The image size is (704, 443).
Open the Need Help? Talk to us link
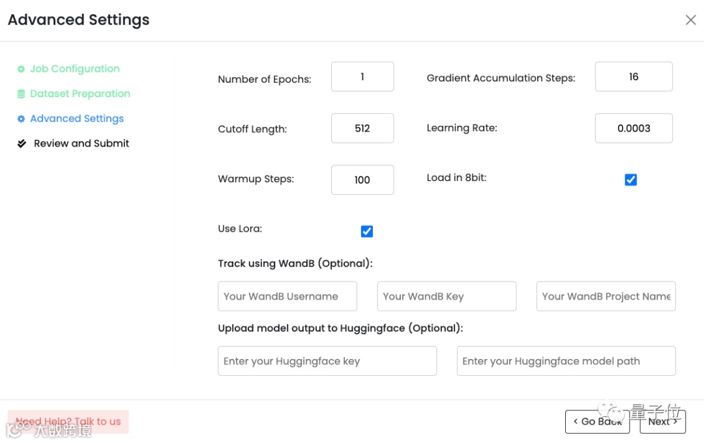tap(68, 422)
